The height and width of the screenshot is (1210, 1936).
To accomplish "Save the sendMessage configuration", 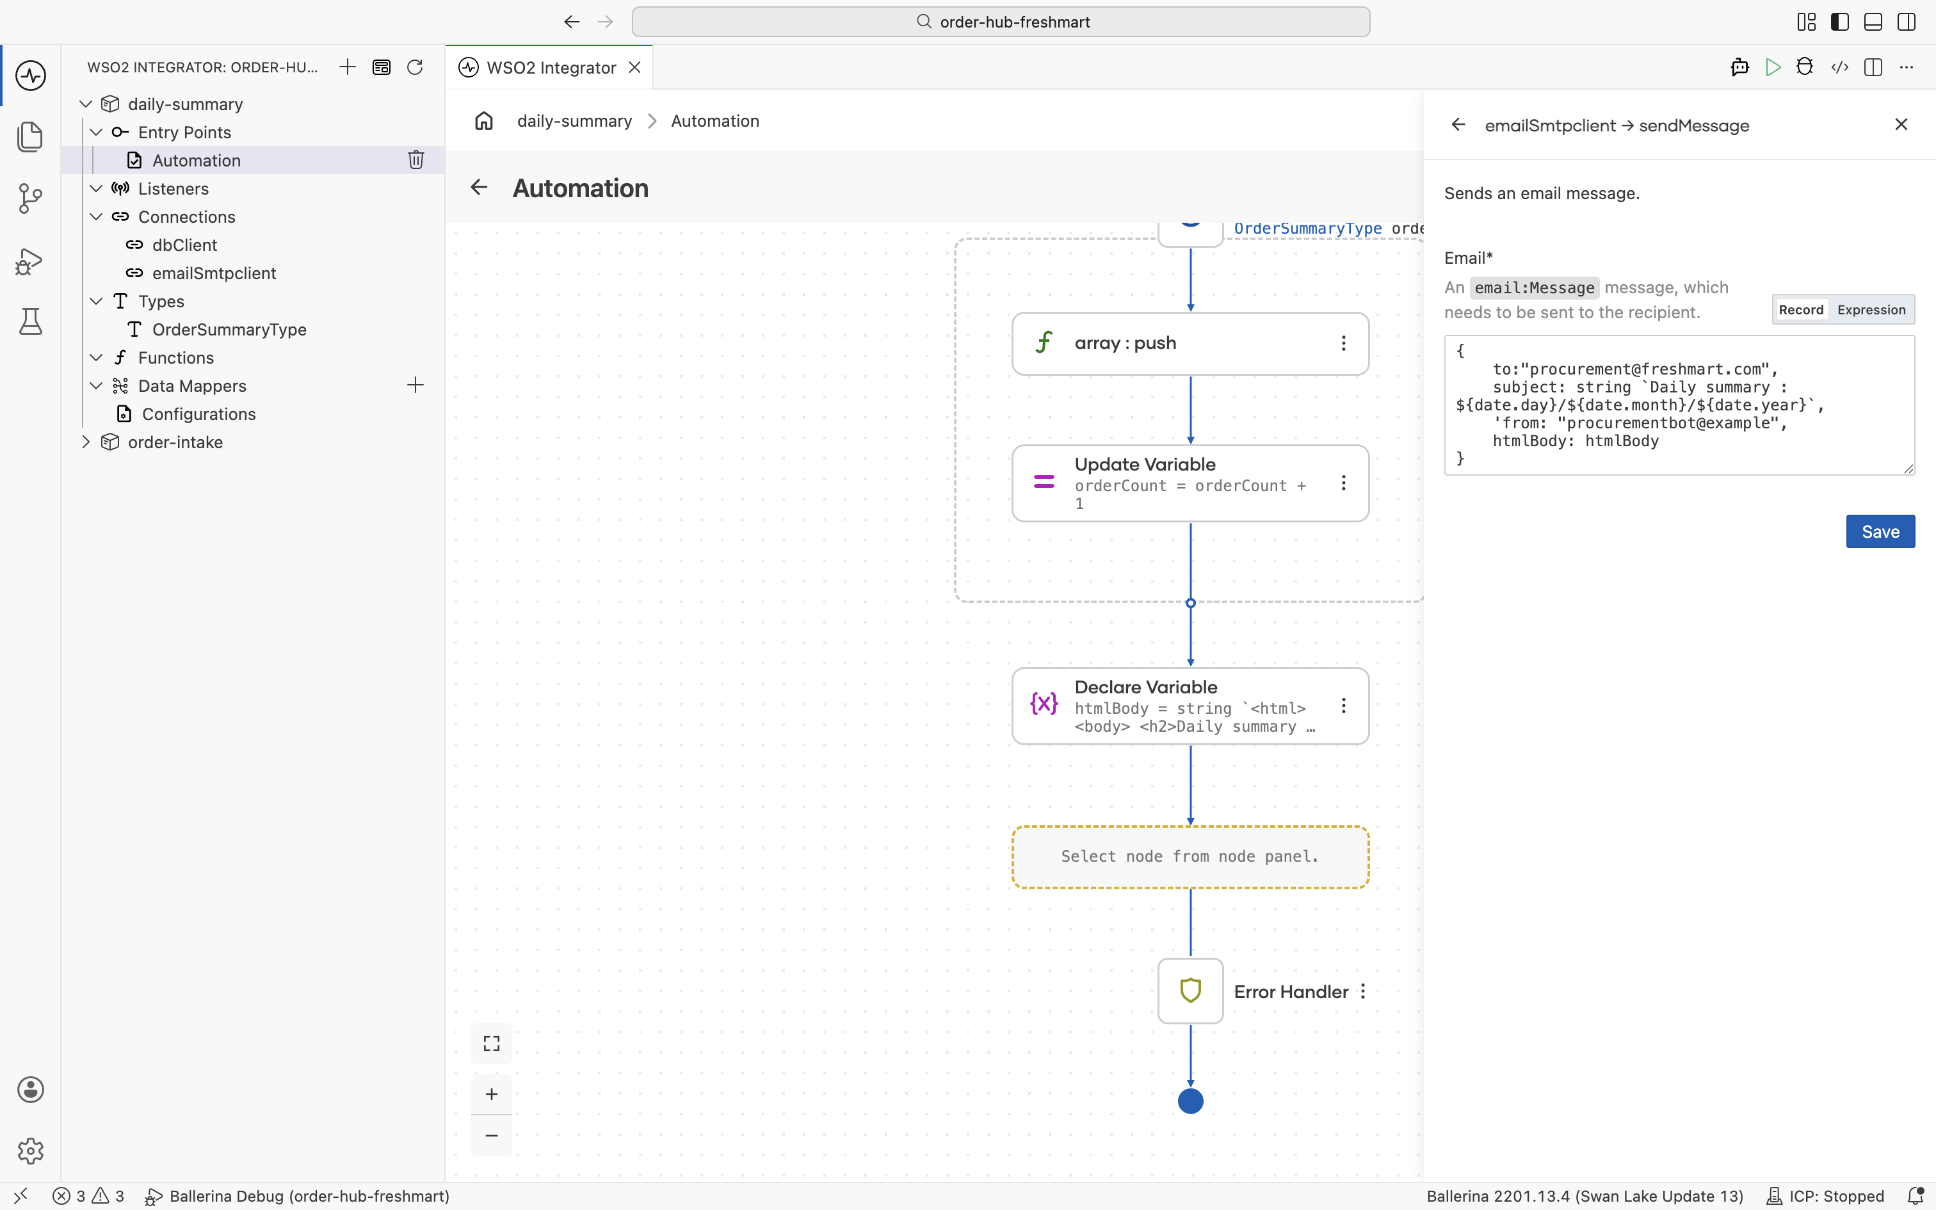I will tap(1880, 531).
